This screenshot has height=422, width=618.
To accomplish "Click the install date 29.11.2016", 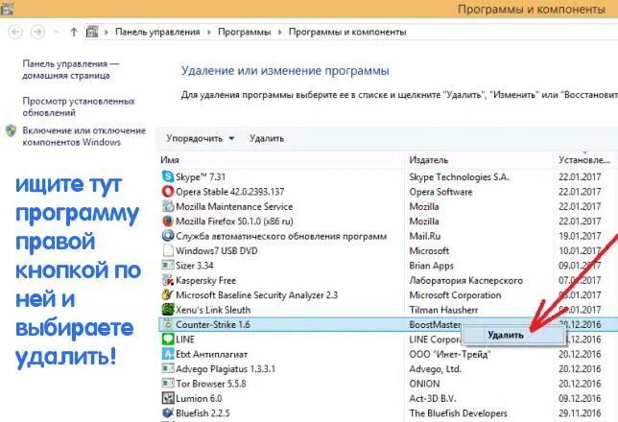I will pos(580,413).
